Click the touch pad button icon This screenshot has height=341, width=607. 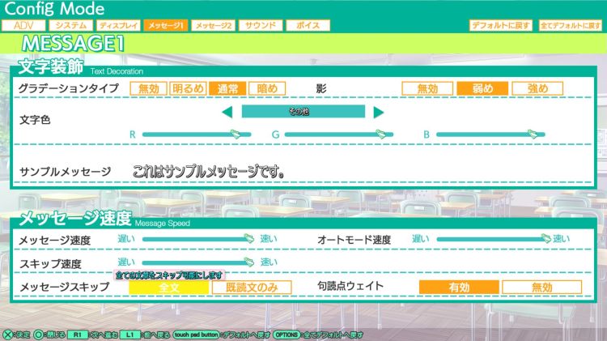pos(195,334)
